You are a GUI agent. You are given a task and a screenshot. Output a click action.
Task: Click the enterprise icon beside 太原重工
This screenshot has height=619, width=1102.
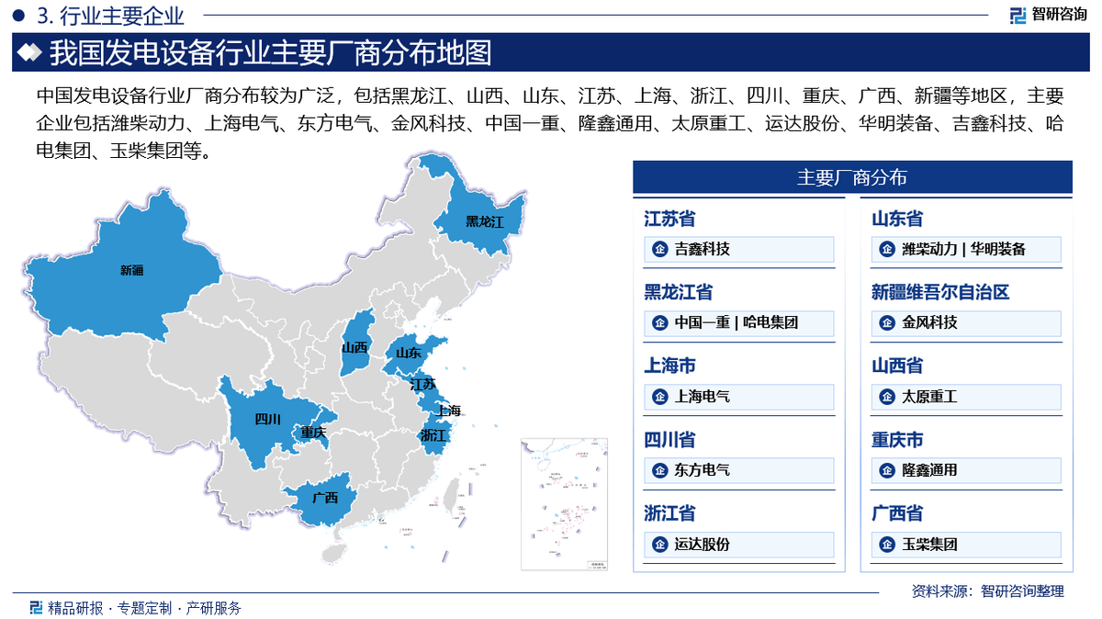pyautogui.click(x=886, y=397)
